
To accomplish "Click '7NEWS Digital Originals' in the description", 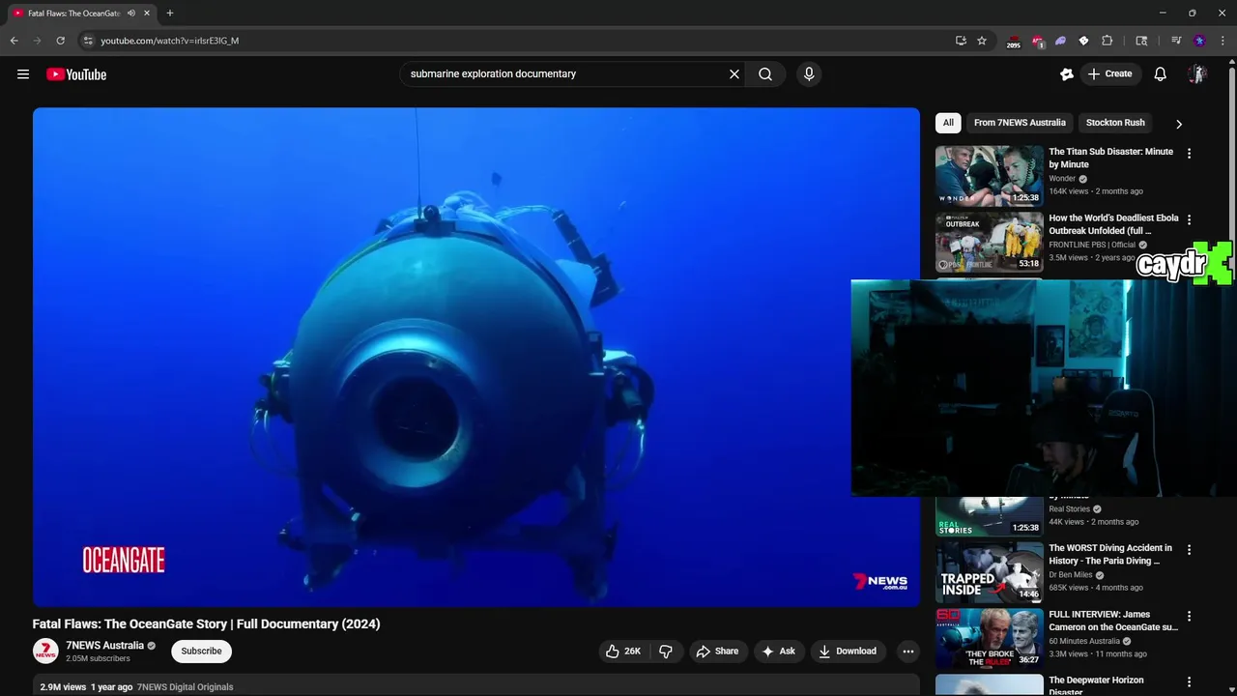I will (x=185, y=687).
